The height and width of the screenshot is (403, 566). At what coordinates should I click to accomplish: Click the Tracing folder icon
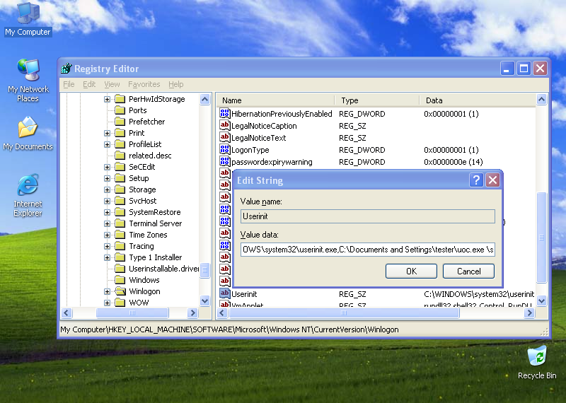click(x=120, y=246)
